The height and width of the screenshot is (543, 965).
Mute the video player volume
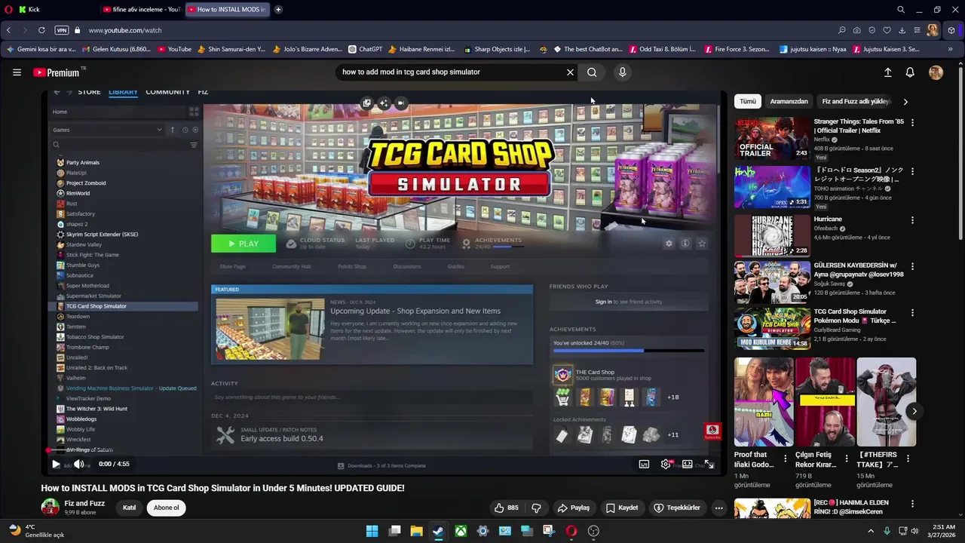[78, 465]
